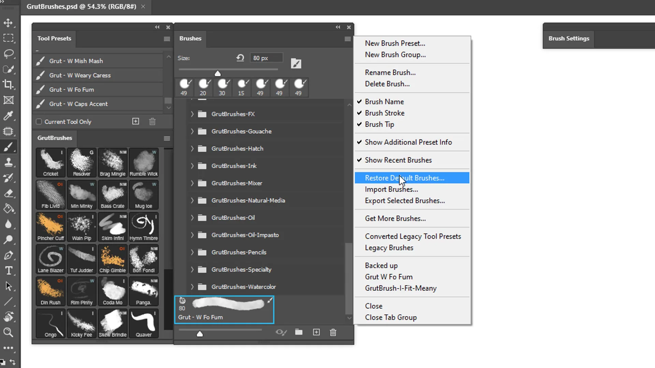Click create new brush group folder icon
Viewport: 655px width, 368px height.
pyautogui.click(x=299, y=332)
